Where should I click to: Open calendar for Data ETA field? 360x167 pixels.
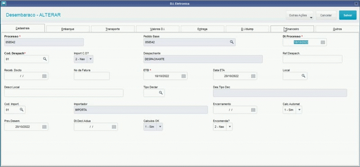[253, 76]
